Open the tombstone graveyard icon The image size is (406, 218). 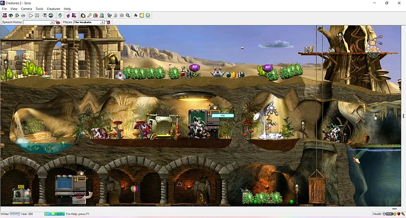pyautogui.click(x=102, y=15)
